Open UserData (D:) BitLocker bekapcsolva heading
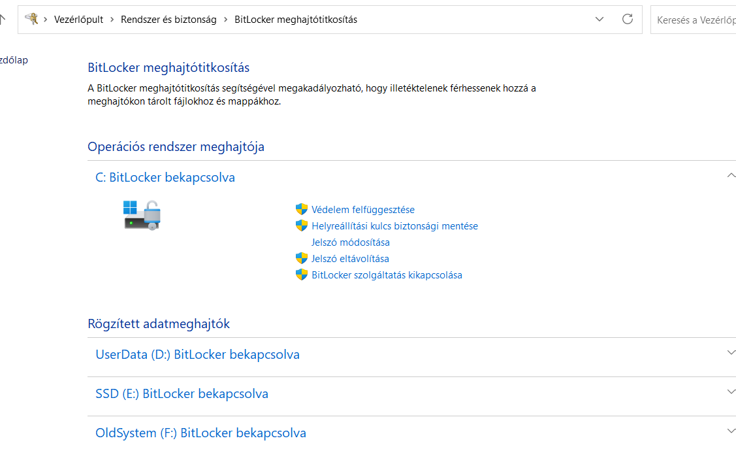This screenshot has width=736, height=449. pos(197,354)
